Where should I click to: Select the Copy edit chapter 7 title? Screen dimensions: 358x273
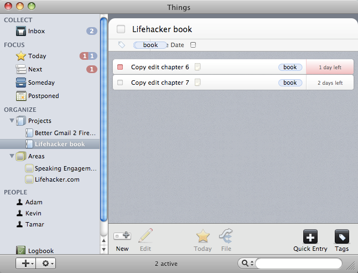(160, 83)
